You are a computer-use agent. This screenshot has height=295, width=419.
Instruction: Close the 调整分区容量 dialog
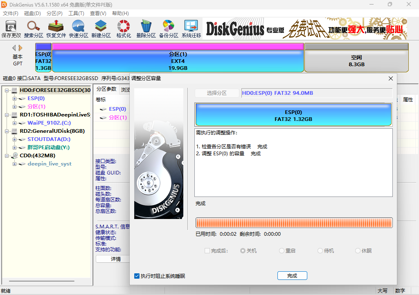(391, 78)
